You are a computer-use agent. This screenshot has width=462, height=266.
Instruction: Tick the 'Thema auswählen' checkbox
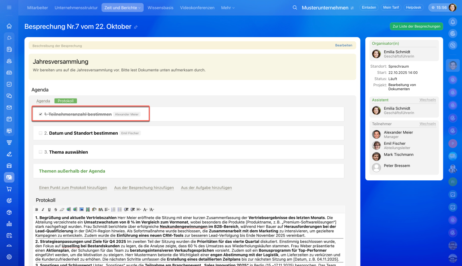pyautogui.click(x=41, y=152)
